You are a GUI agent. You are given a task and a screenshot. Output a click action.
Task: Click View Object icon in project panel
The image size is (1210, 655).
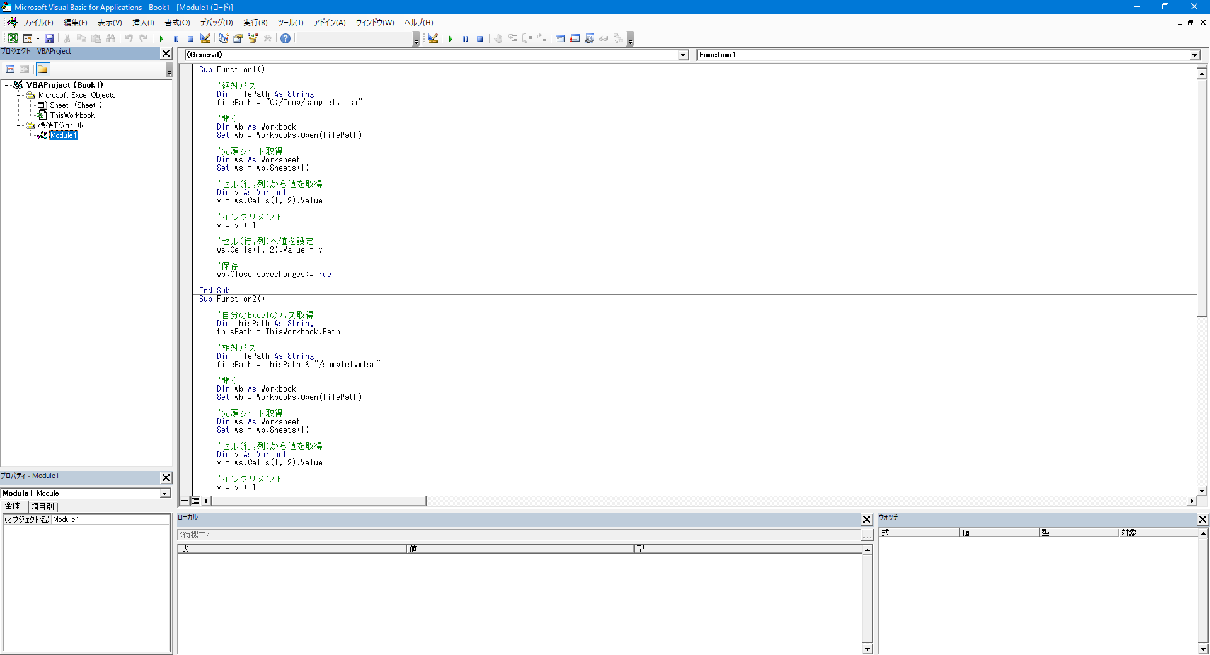(25, 69)
